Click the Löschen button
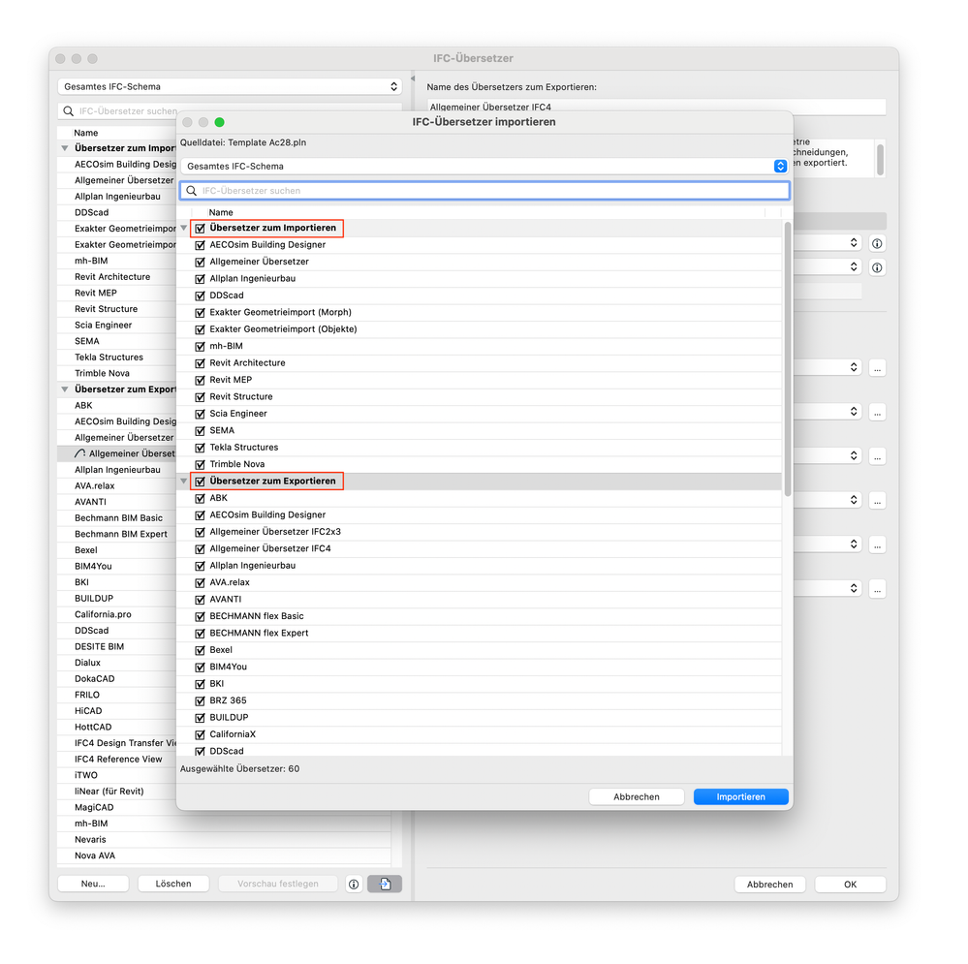 point(173,884)
